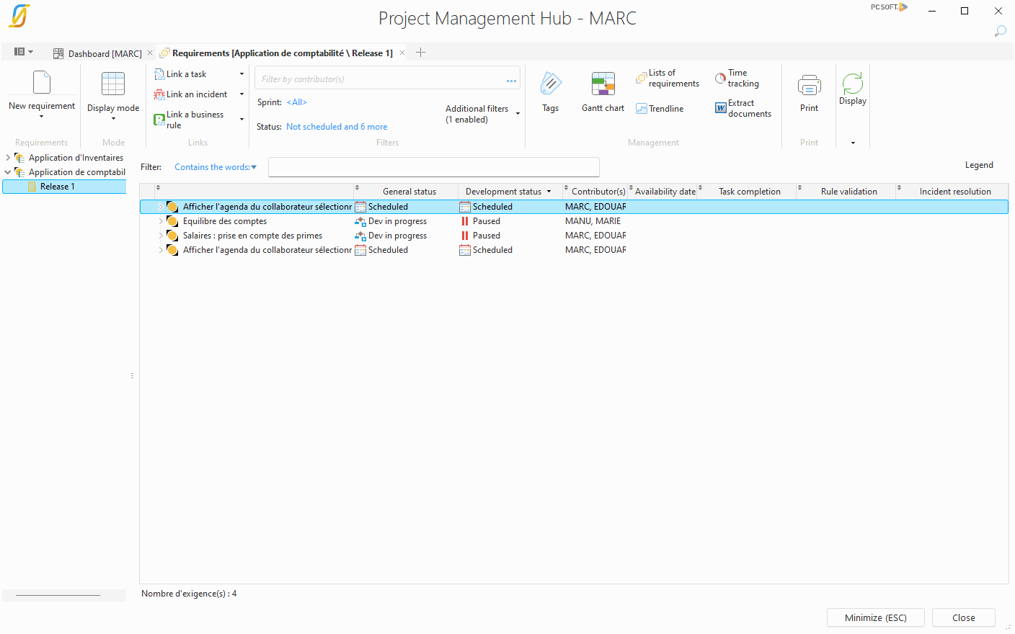This screenshot has width=1015, height=634.
Task: Click the Nombre d'exigence(s) : 4 status text
Action: [x=189, y=594]
